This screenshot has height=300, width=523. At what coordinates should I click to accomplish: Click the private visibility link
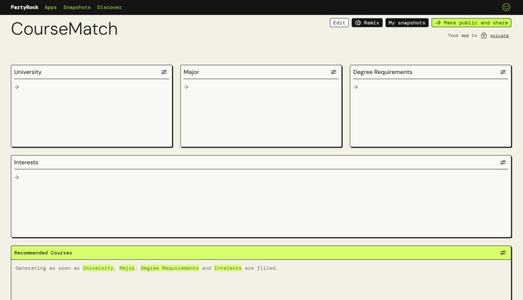click(500, 35)
